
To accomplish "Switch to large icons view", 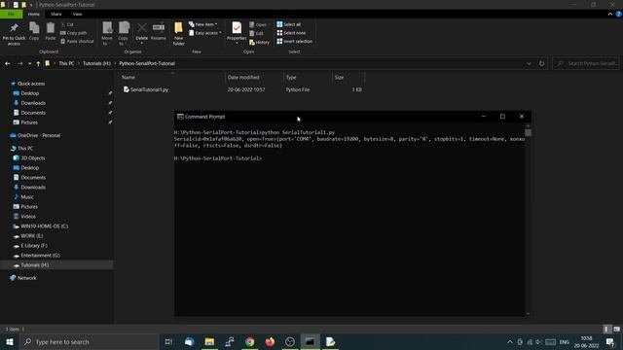I will (x=616, y=329).
